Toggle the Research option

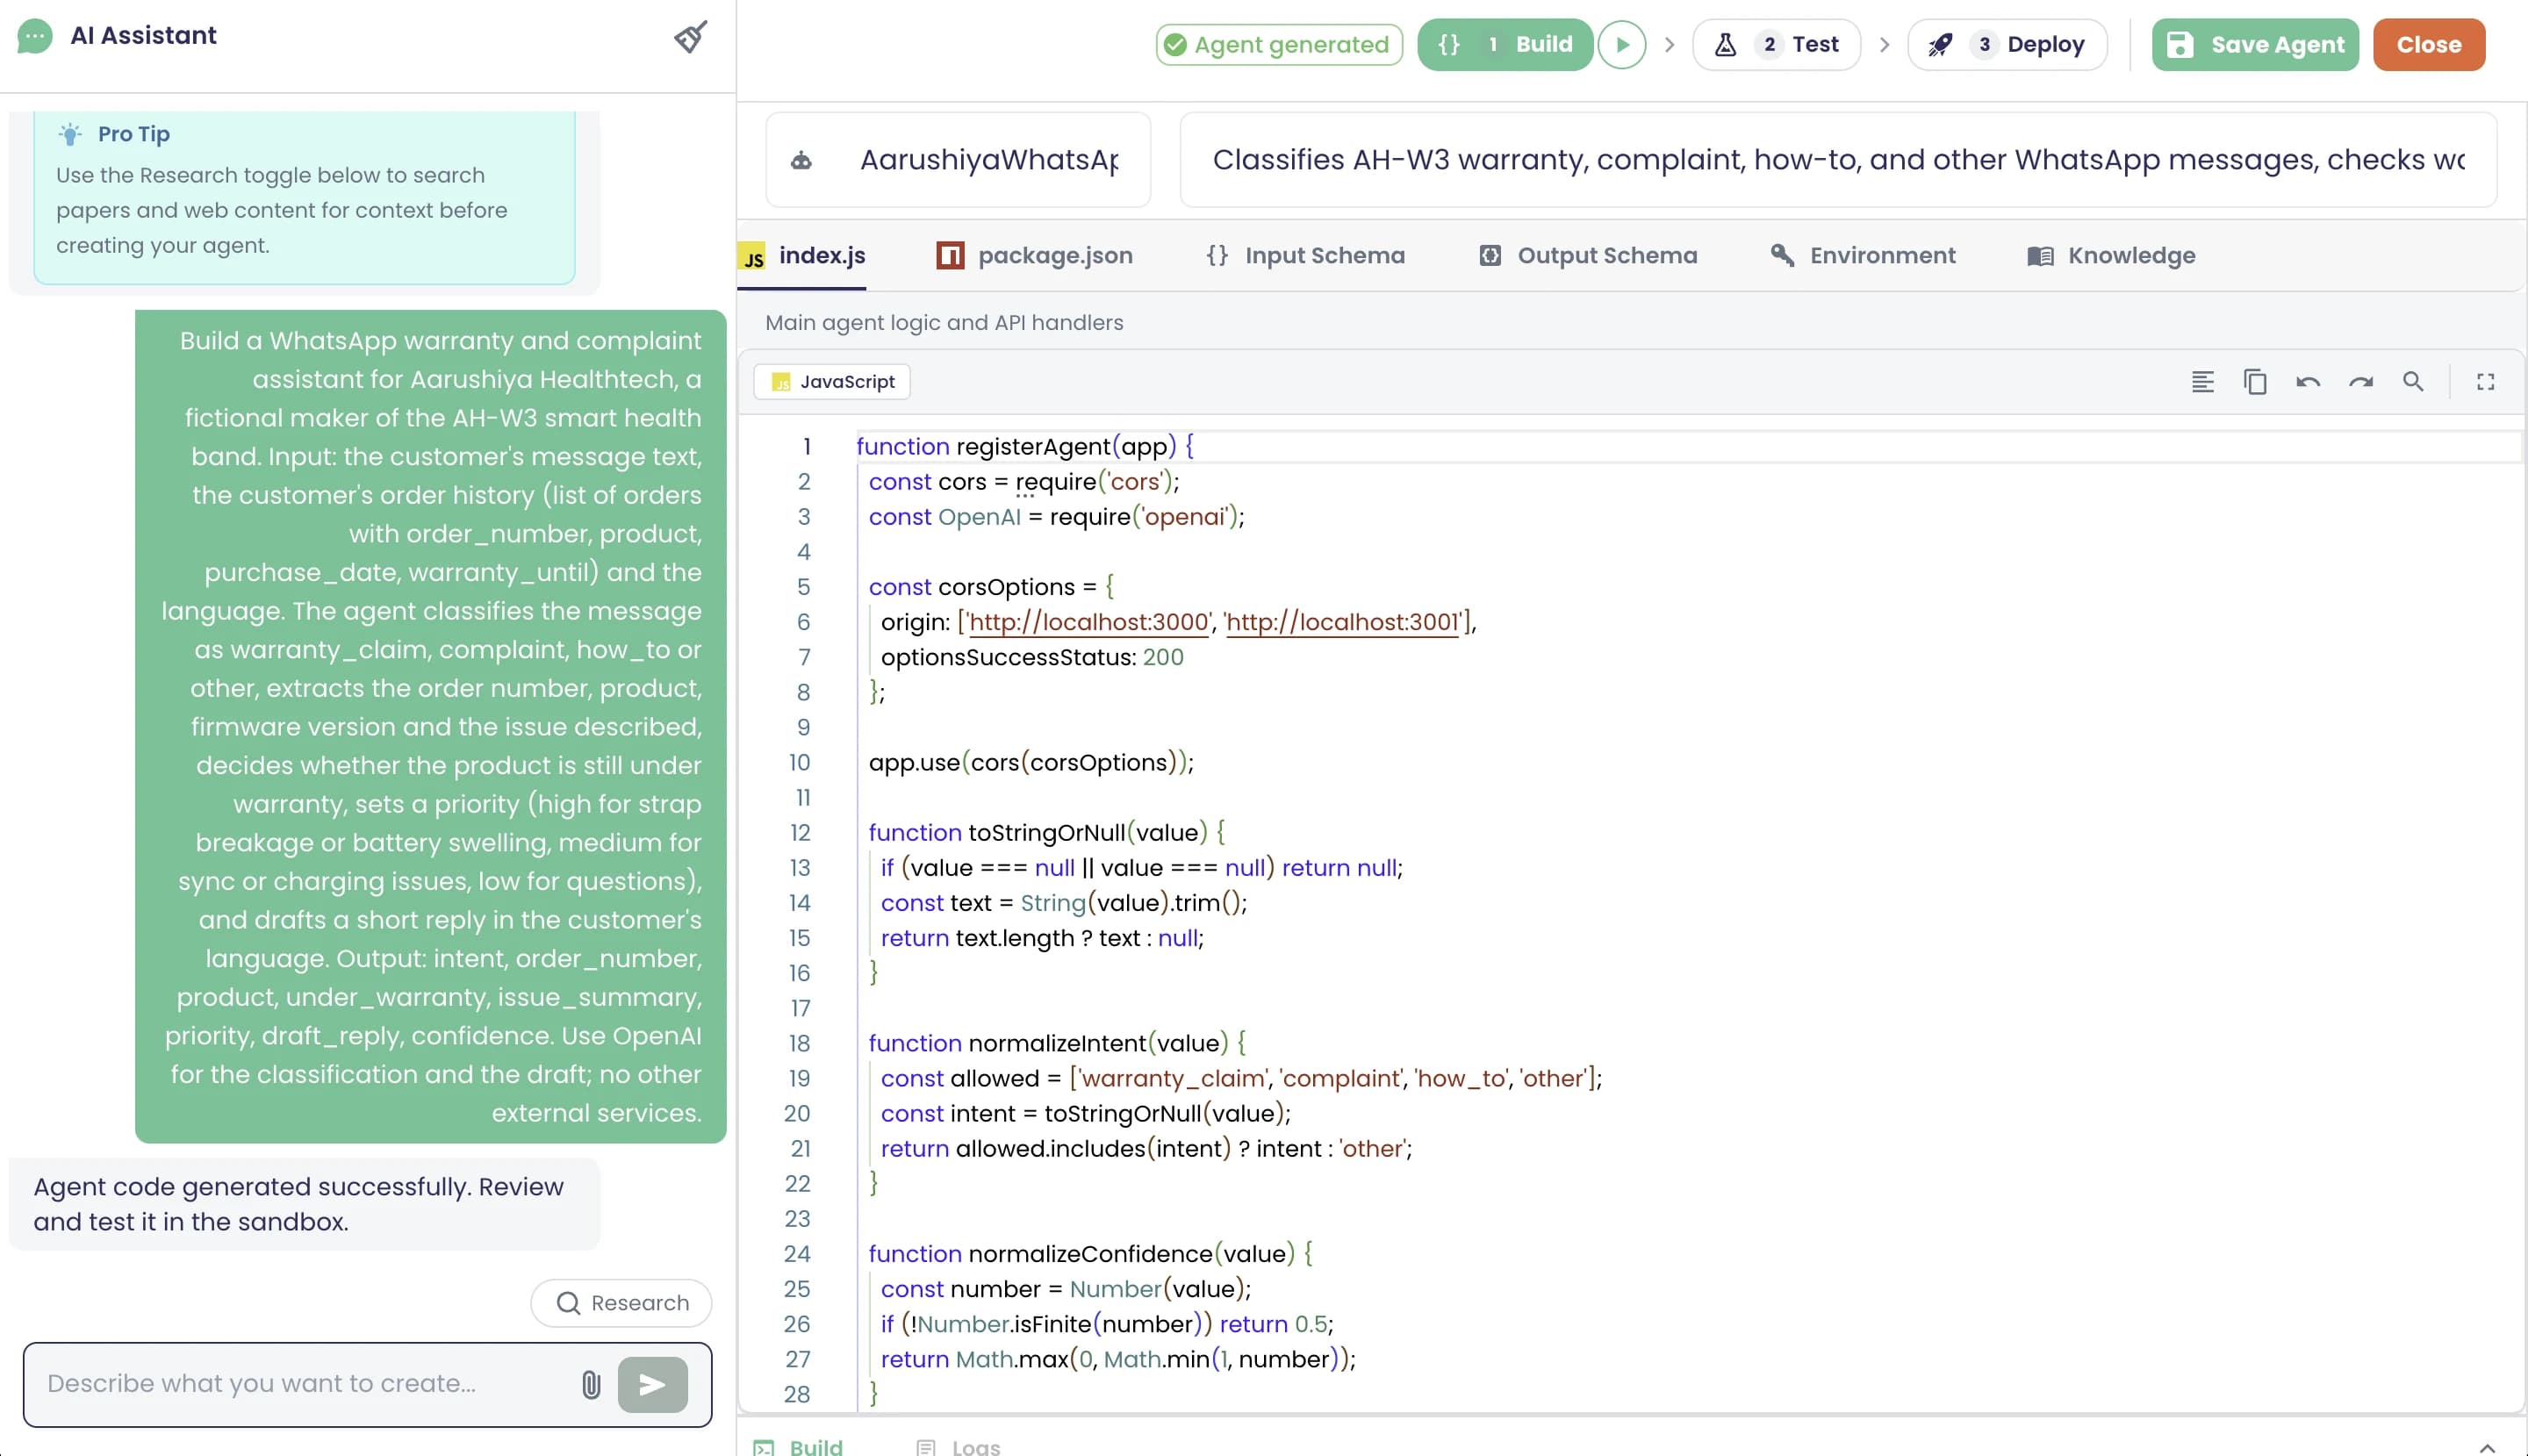[621, 1302]
